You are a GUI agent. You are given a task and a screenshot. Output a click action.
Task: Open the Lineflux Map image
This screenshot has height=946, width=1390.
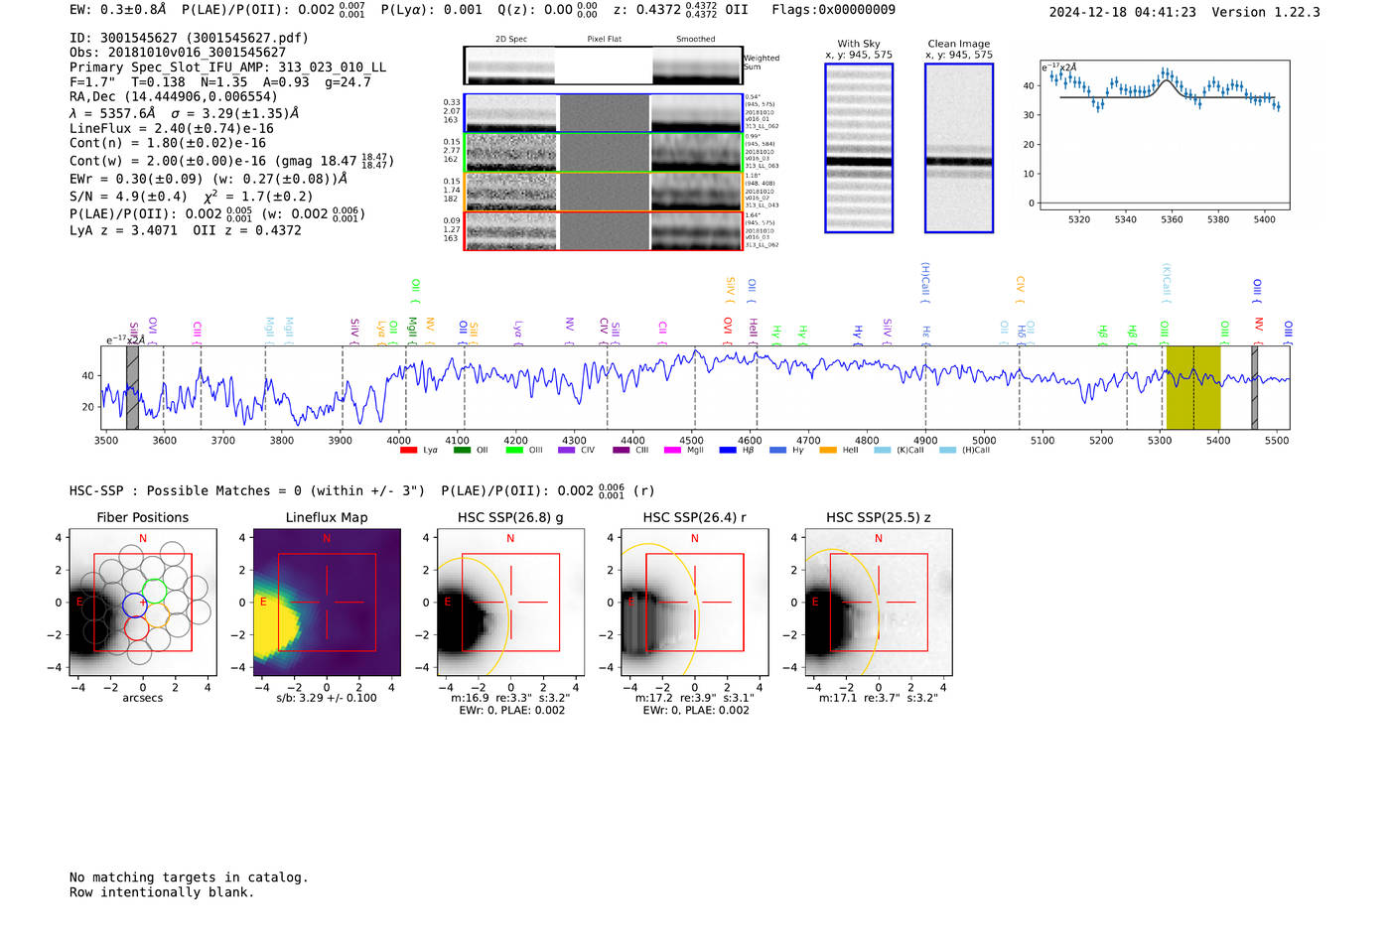coord(327,603)
